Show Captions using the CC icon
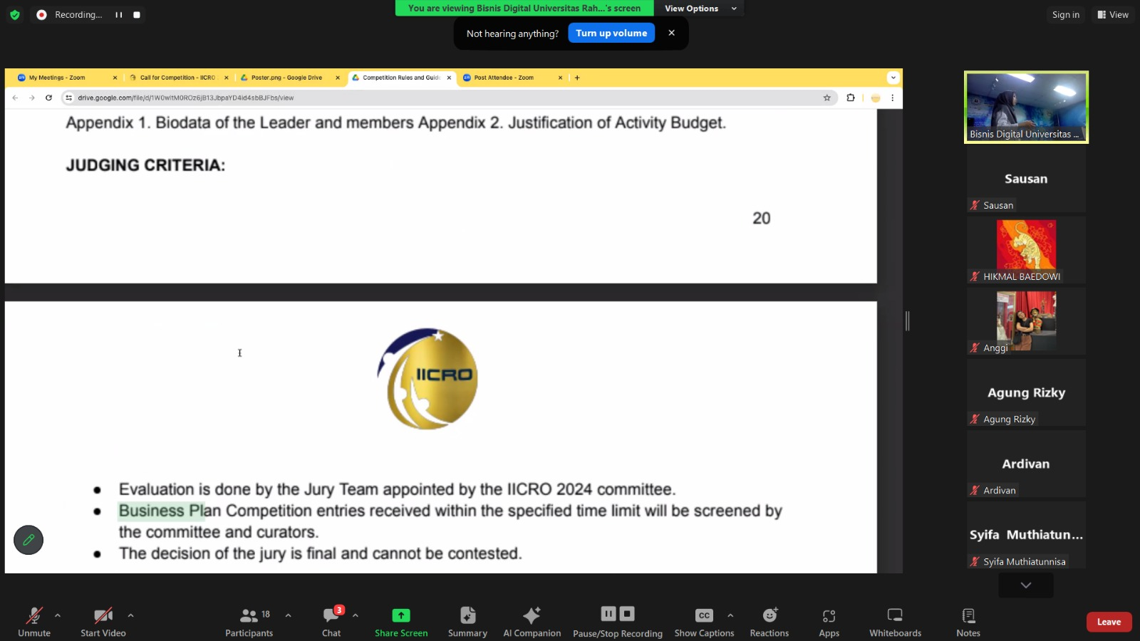Image resolution: width=1140 pixels, height=641 pixels. pos(704,621)
